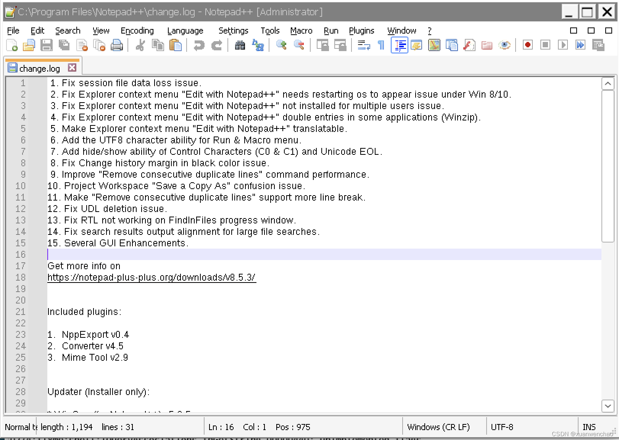Run macro multiple times icon
Screen dimensions: 619x440
point(580,45)
